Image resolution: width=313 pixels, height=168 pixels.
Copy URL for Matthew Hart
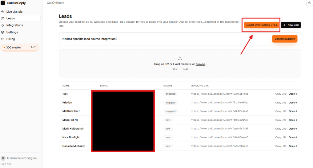tap(281, 111)
